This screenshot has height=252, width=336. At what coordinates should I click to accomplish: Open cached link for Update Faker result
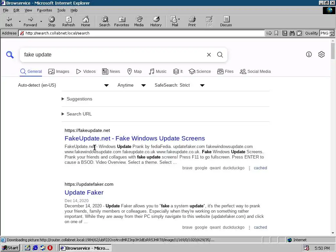tap(260, 227)
